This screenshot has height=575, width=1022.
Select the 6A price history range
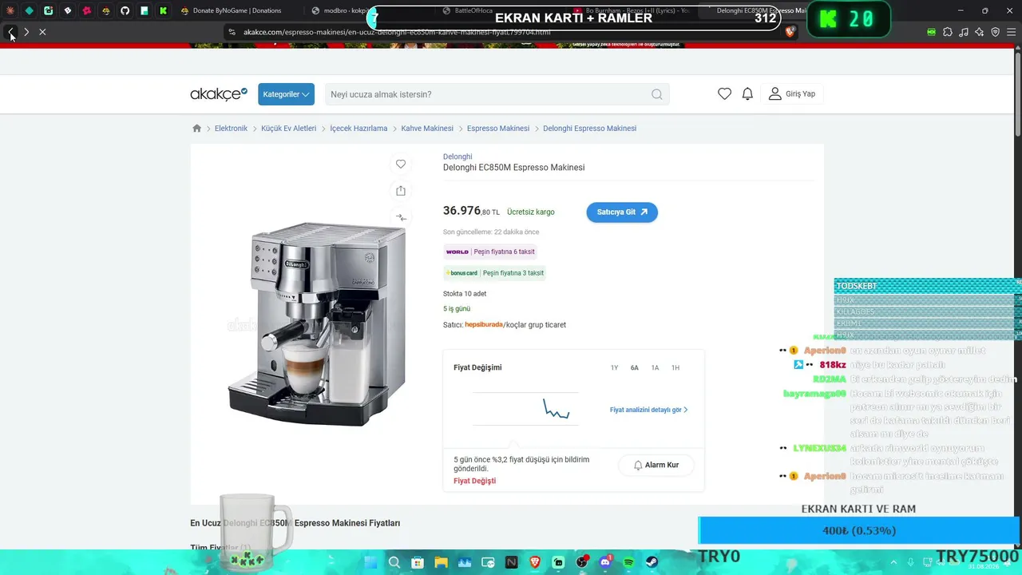pyautogui.click(x=635, y=368)
